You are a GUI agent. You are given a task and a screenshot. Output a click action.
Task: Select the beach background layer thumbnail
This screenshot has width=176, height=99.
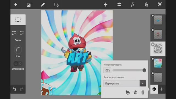coord(158,63)
